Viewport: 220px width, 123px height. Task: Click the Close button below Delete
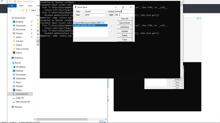(x=124, y=40)
